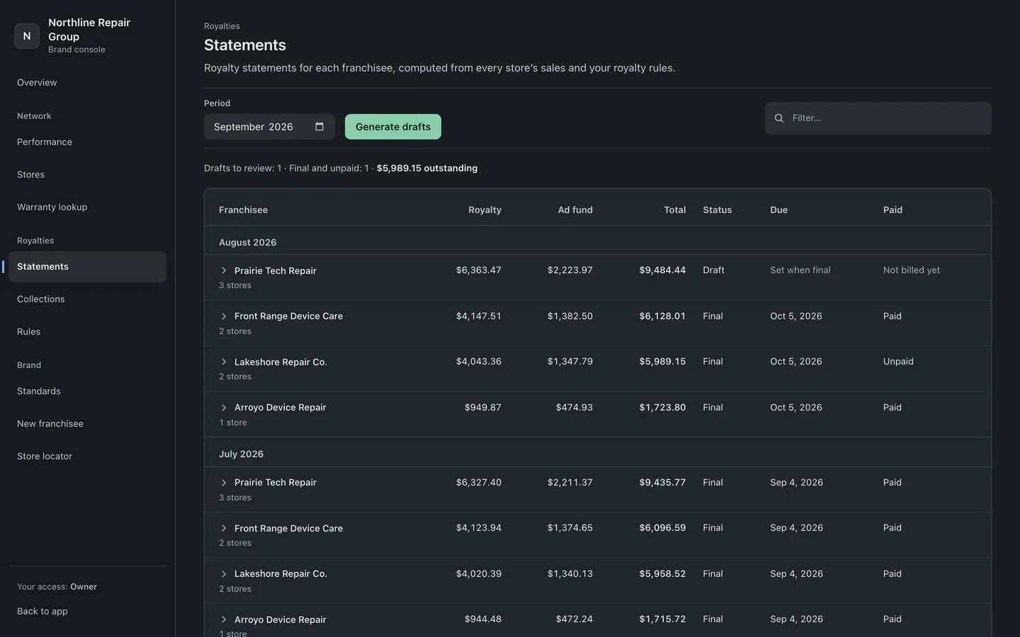Click the August 2026 group header
1020x637 pixels.
click(x=598, y=242)
